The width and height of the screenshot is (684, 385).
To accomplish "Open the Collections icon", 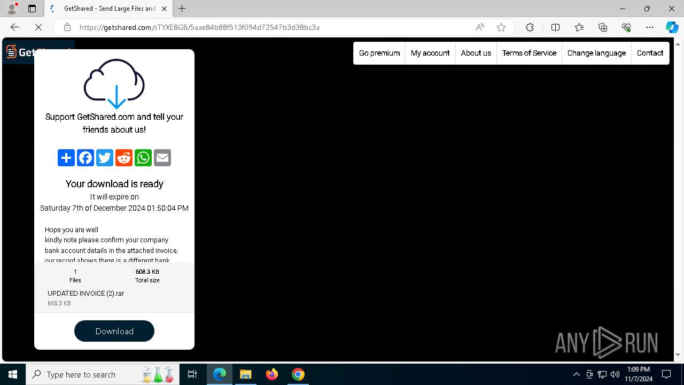I will click(x=603, y=27).
